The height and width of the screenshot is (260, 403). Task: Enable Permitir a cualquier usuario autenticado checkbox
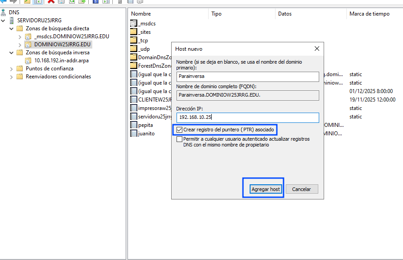click(179, 139)
